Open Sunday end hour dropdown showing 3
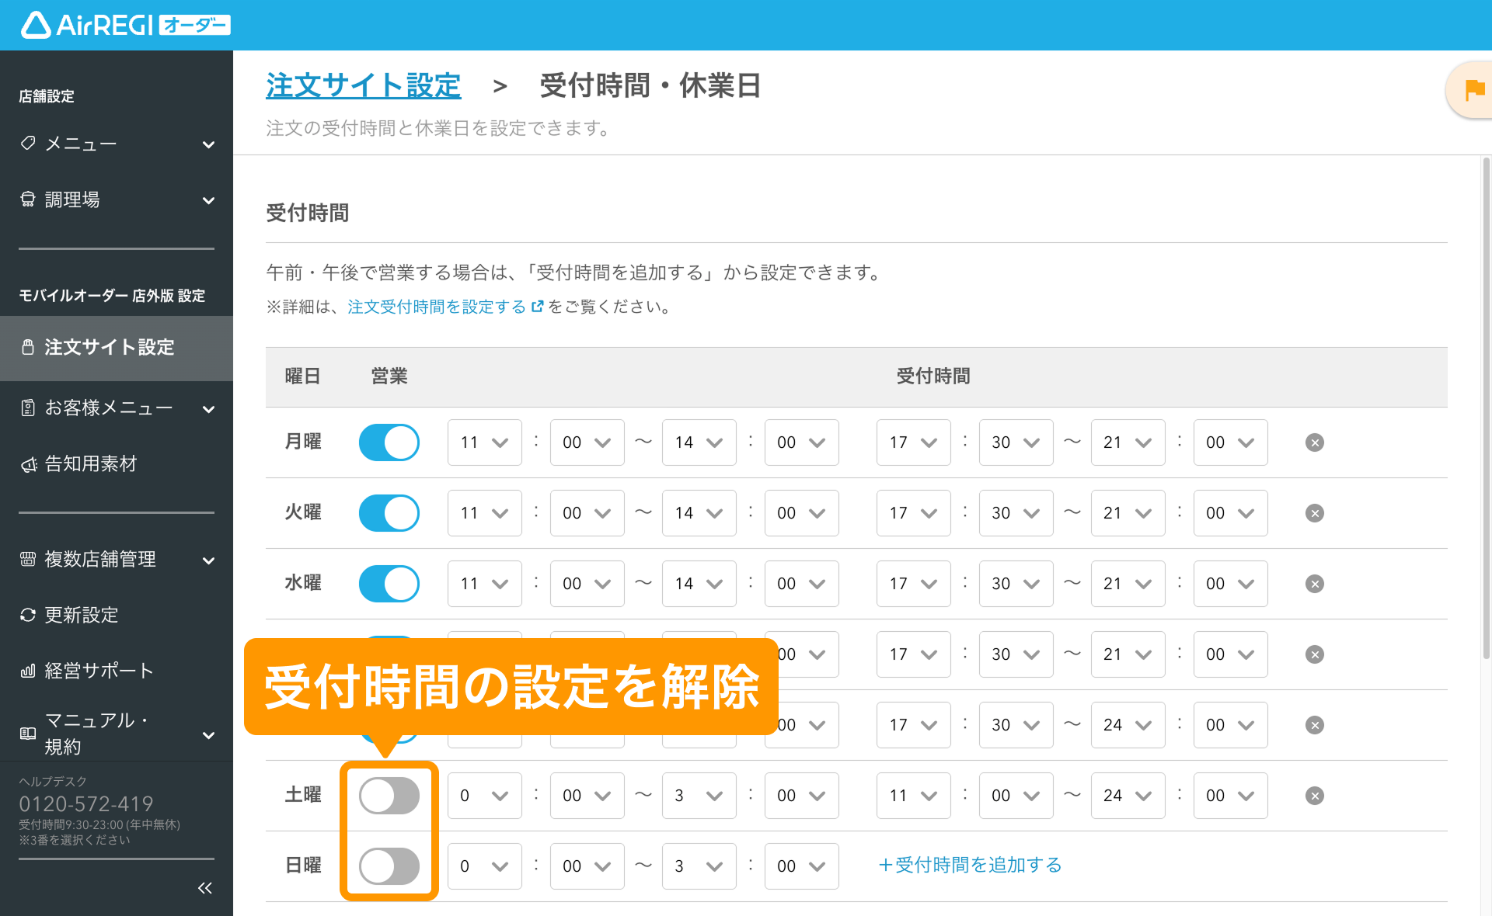The height and width of the screenshot is (916, 1492). pyautogui.click(x=699, y=866)
